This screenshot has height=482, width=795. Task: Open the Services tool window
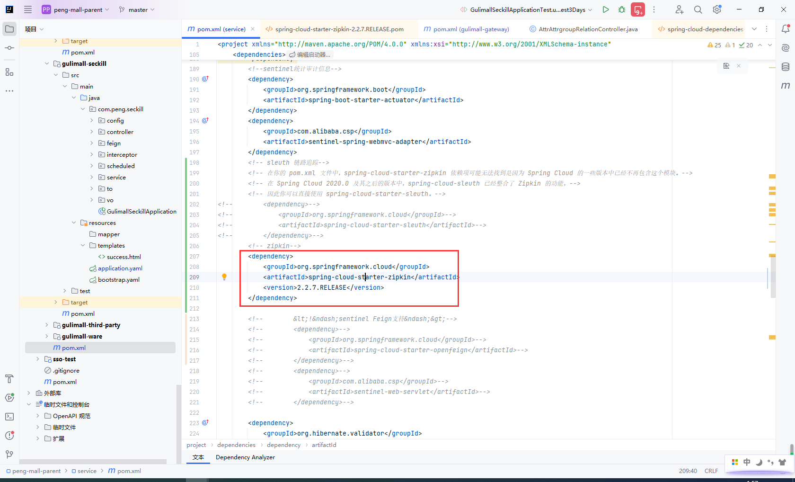click(9, 398)
